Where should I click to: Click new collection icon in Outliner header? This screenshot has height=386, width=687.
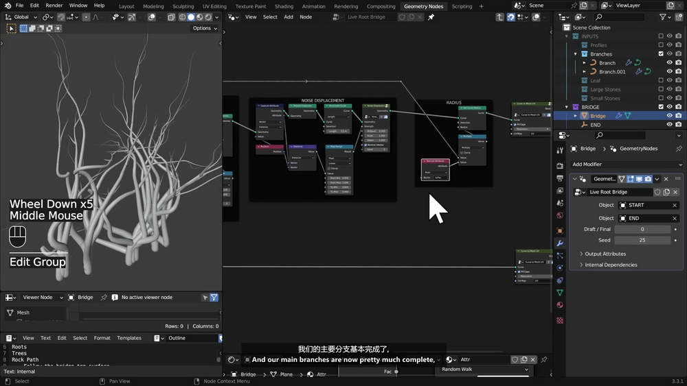click(x=678, y=17)
